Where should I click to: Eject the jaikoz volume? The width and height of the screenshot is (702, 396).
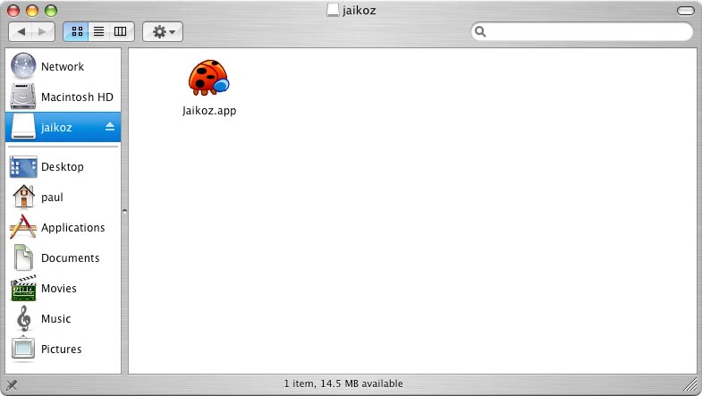click(110, 127)
